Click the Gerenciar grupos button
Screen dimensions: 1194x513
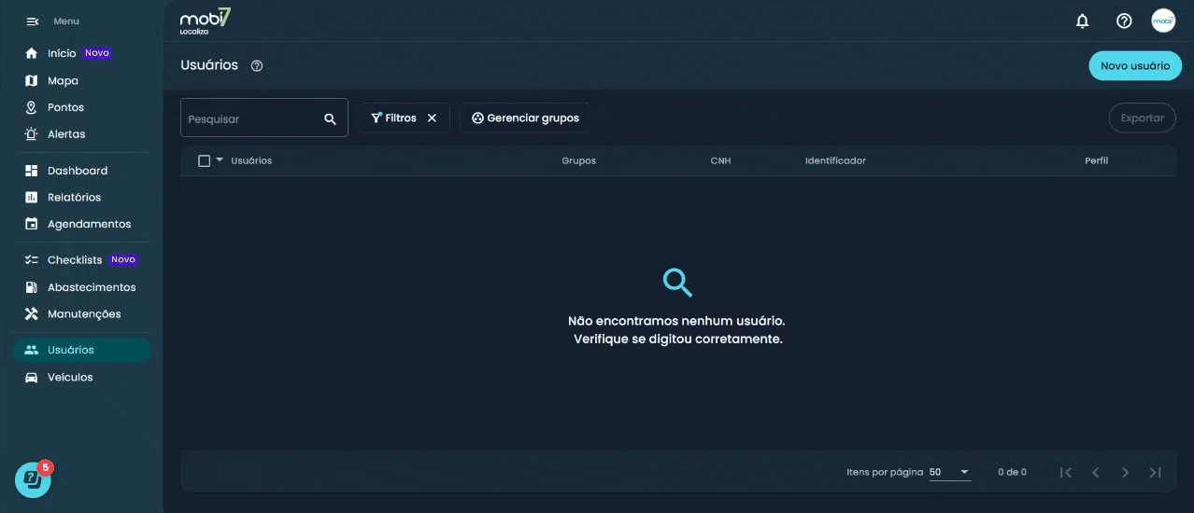click(525, 118)
